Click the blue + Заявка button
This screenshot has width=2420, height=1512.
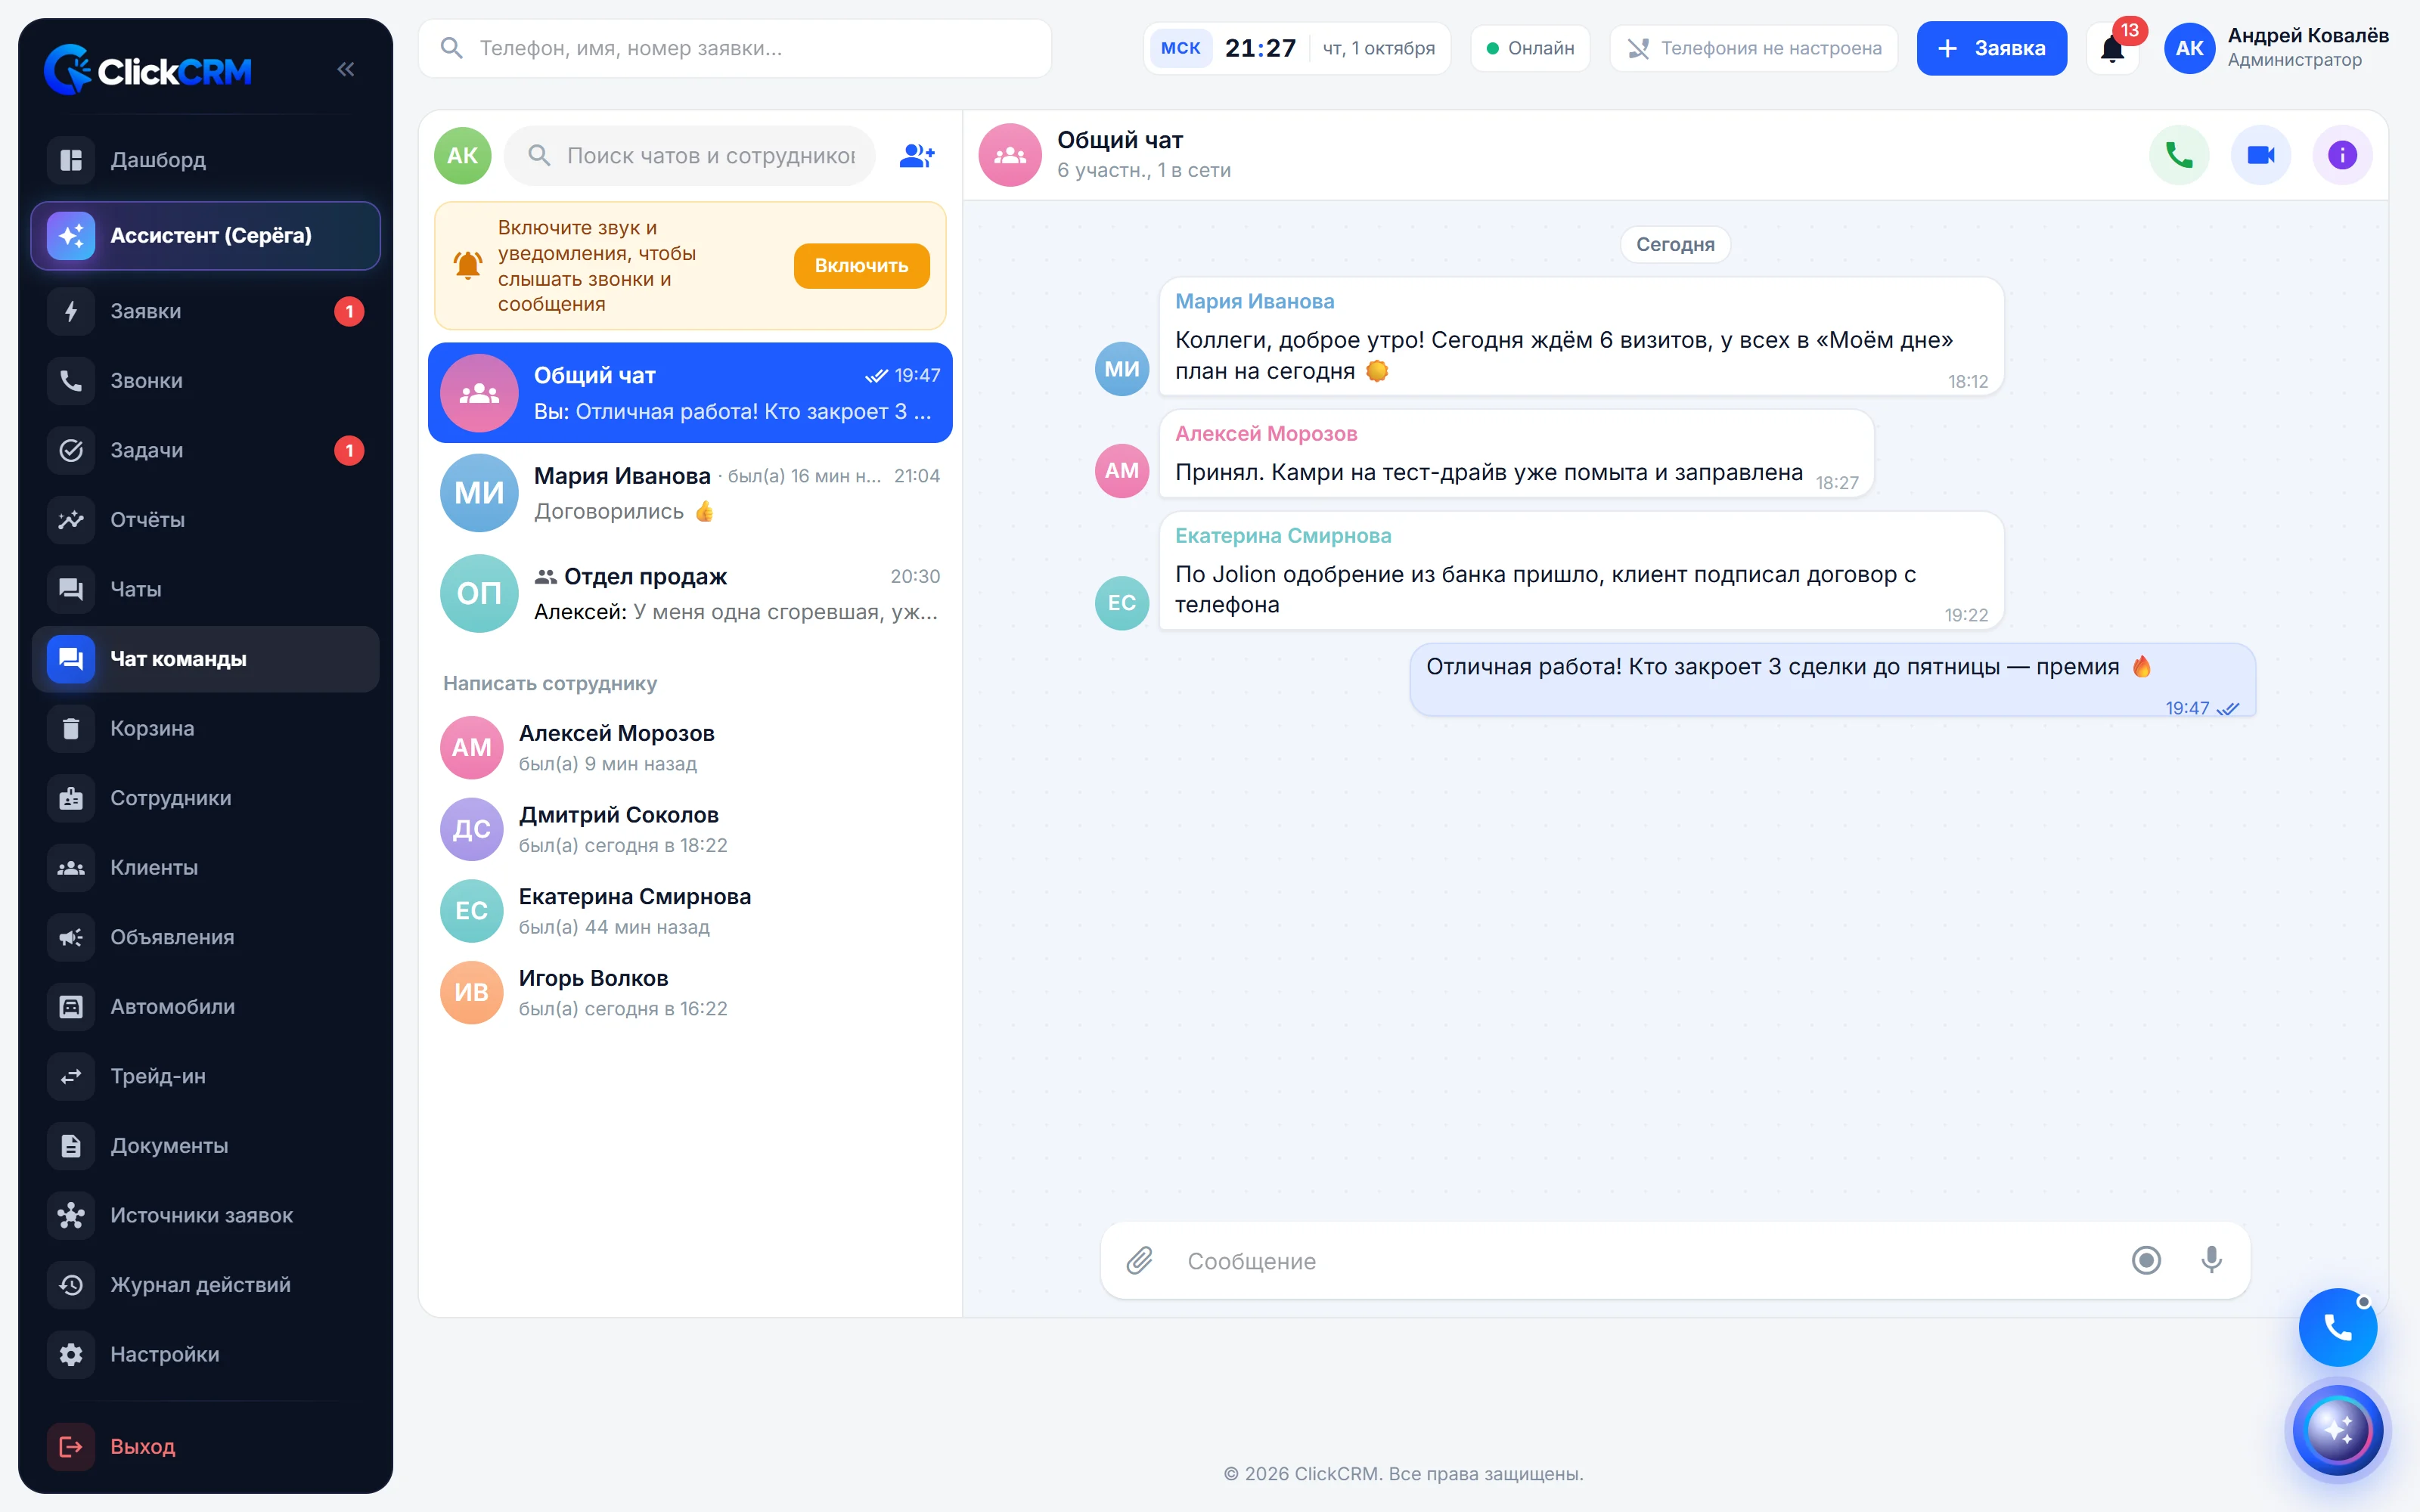[1991, 48]
